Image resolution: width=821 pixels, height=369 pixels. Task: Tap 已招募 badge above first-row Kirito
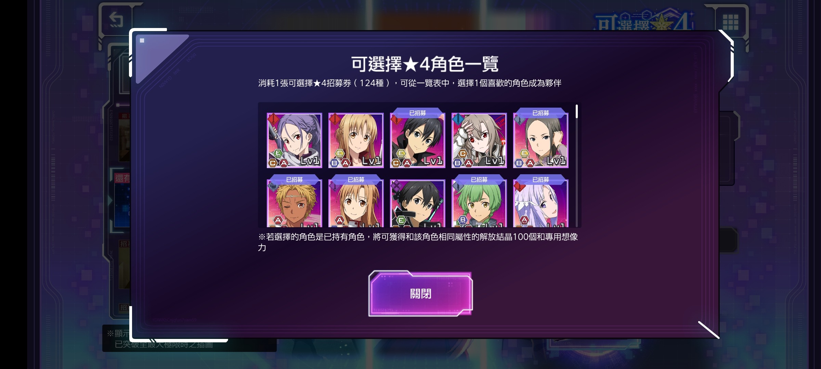point(417,113)
